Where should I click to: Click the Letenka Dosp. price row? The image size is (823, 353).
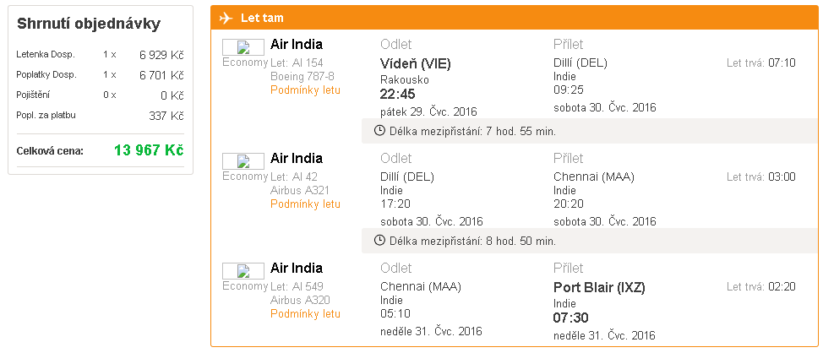point(101,55)
